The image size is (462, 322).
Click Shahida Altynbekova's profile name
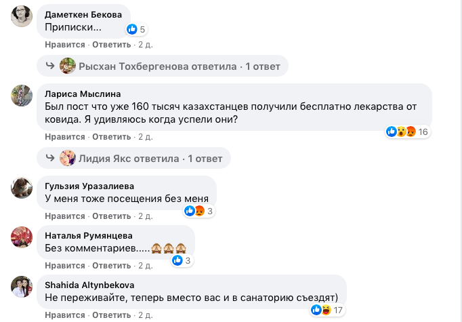89,285
